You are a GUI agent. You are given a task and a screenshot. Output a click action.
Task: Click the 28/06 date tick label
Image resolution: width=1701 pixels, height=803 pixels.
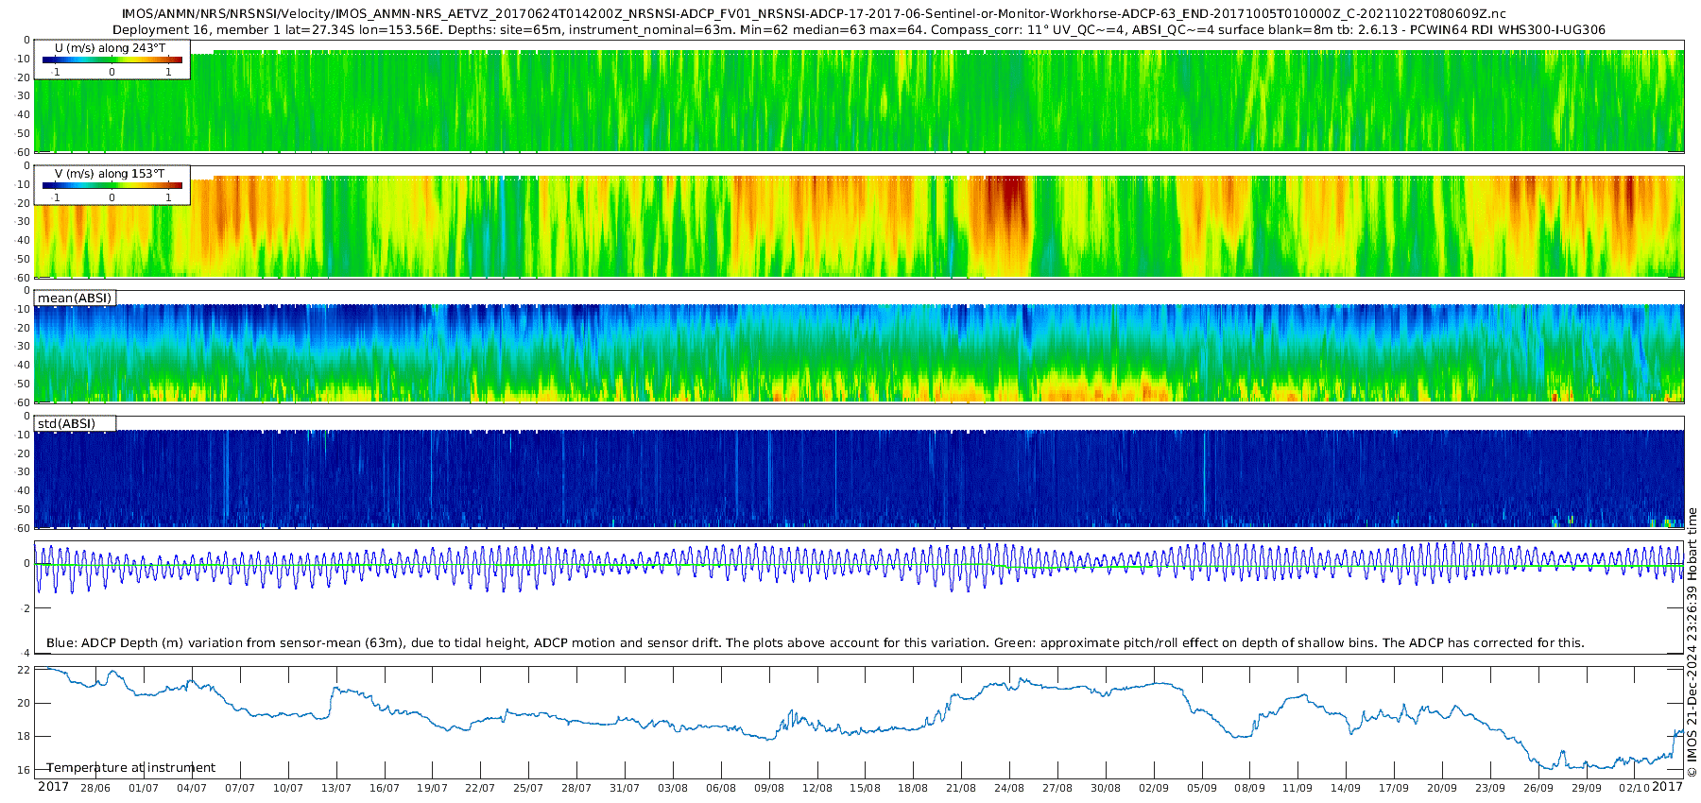pyautogui.click(x=95, y=788)
